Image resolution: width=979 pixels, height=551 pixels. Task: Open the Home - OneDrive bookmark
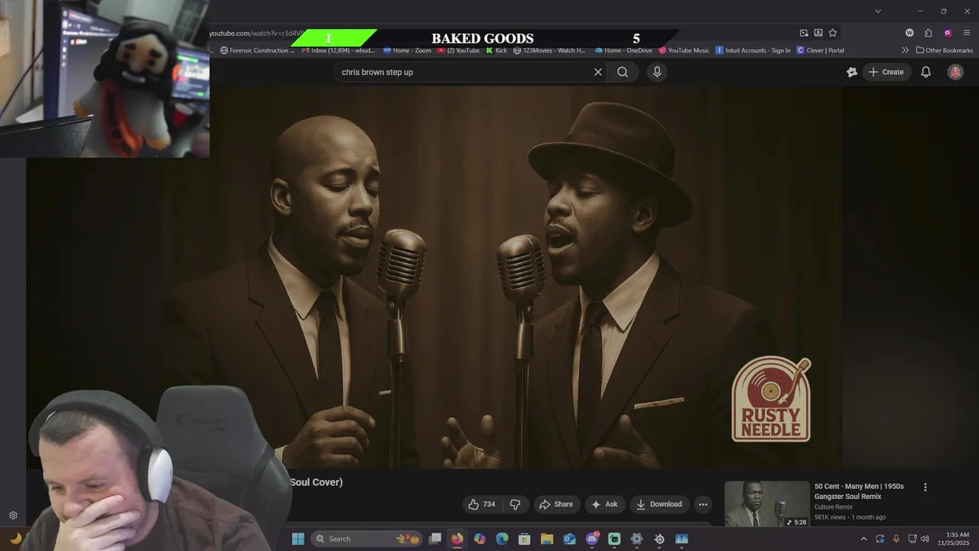(623, 51)
